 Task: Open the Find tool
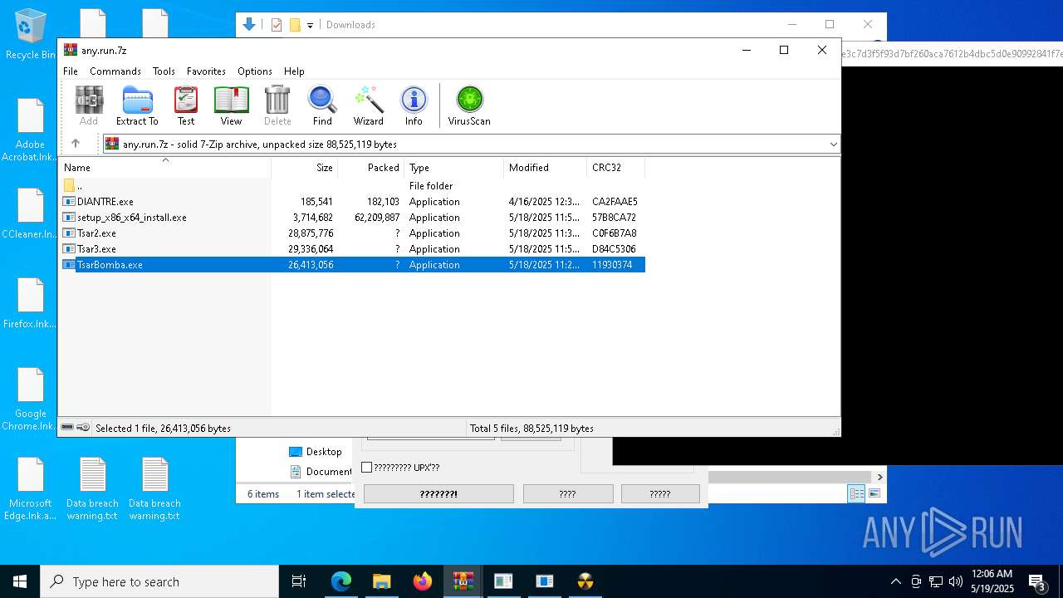(322, 105)
